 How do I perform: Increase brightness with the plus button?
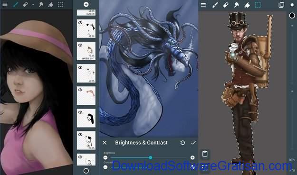click(192, 157)
